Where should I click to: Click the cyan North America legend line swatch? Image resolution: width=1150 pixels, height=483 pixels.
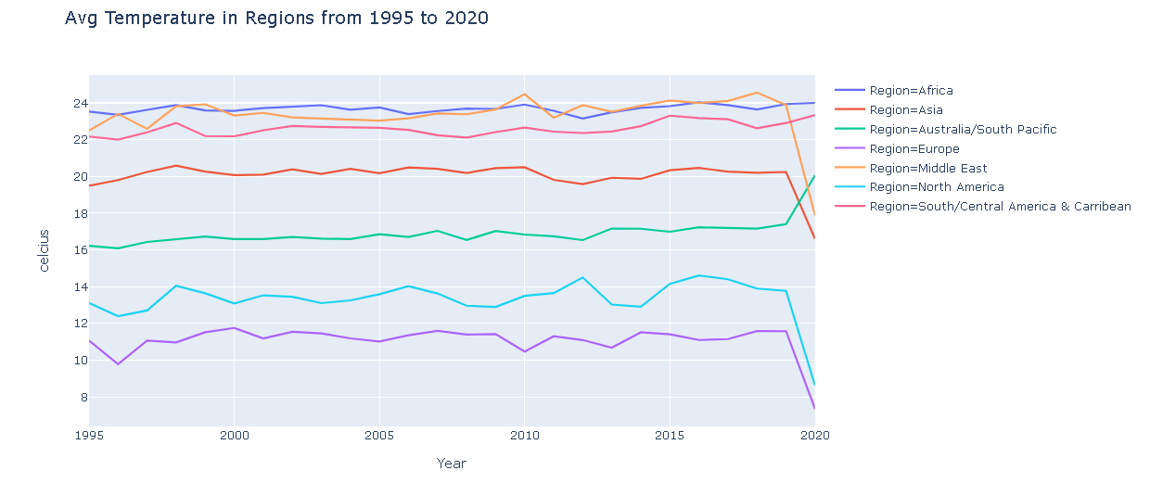pos(850,187)
